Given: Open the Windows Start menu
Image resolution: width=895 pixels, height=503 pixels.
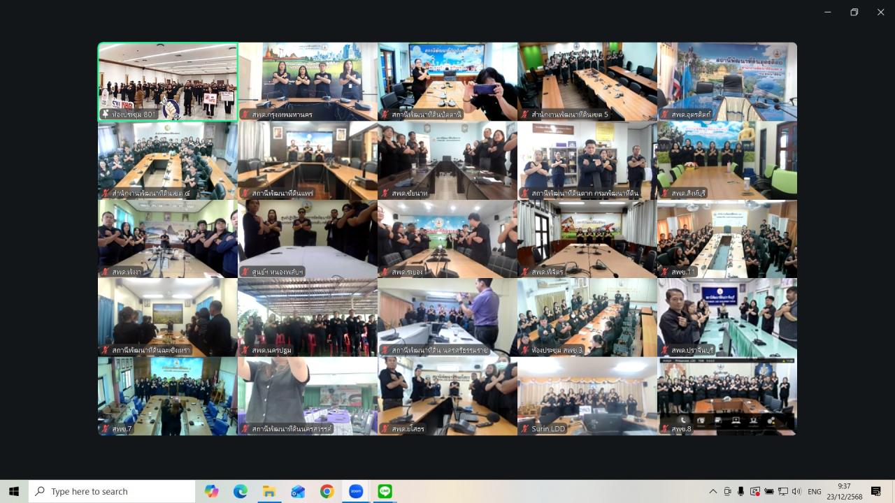Looking at the screenshot, I should point(14,491).
